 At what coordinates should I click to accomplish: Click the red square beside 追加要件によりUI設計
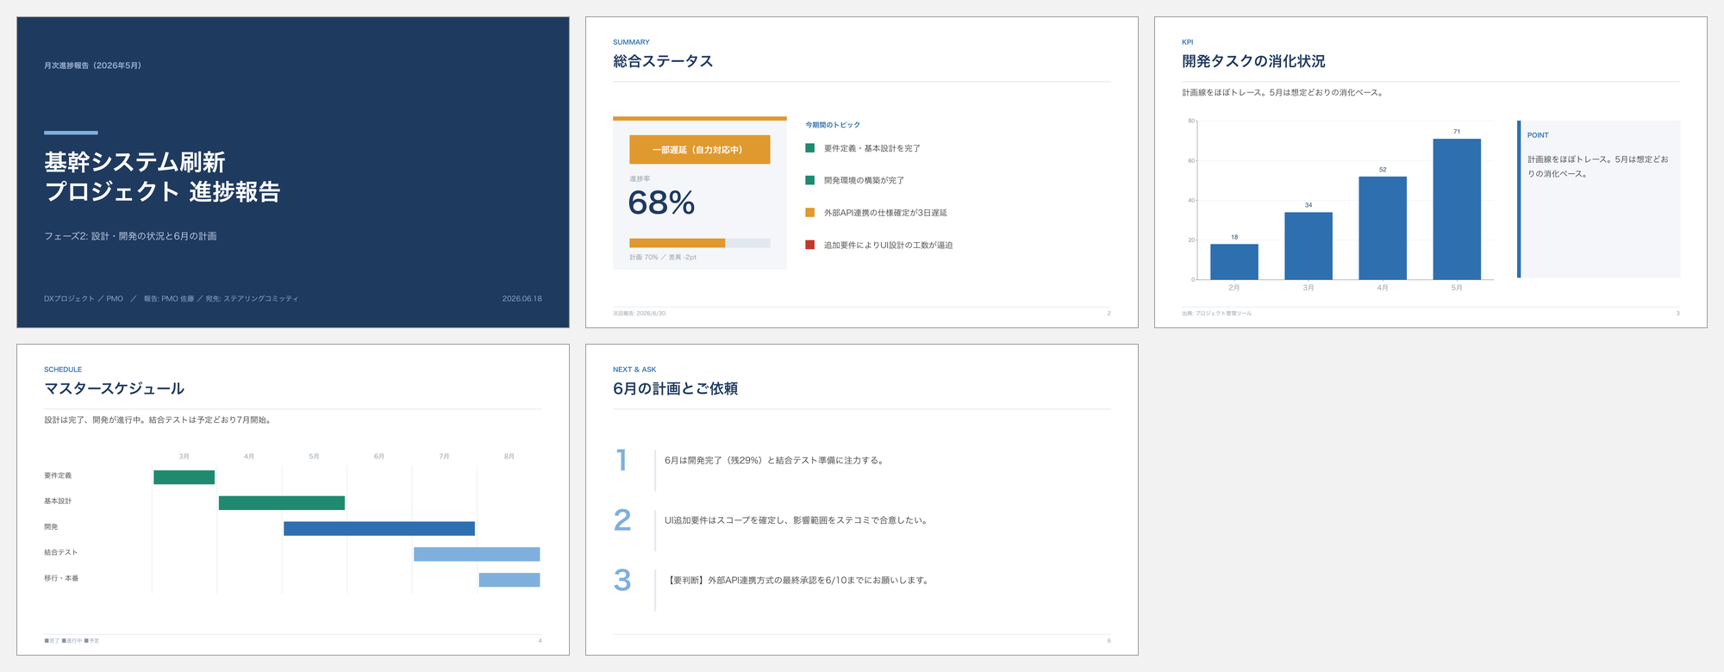coord(809,245)
